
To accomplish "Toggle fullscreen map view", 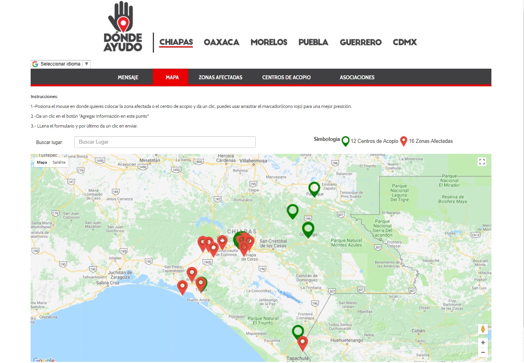I will coord(482,162).
